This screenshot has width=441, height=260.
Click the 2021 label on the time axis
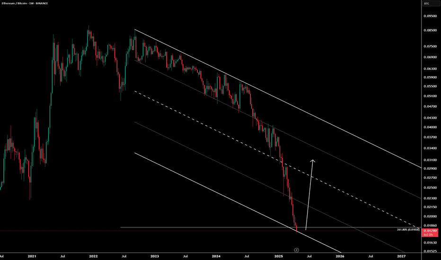click(x=32, y=256)
